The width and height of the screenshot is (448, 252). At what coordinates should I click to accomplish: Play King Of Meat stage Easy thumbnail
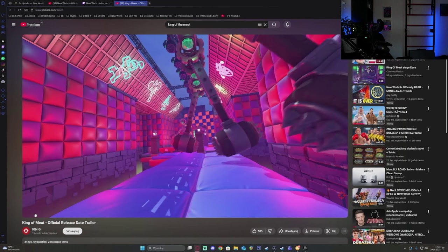tap(368, 74)
